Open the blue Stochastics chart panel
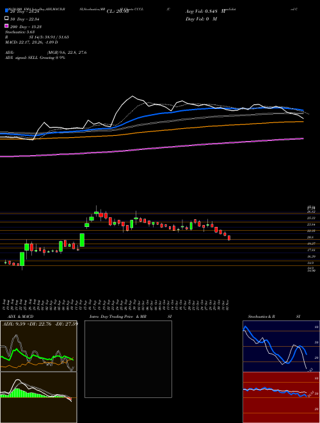Viewport: 320px width, 423px height. point(281,346)
